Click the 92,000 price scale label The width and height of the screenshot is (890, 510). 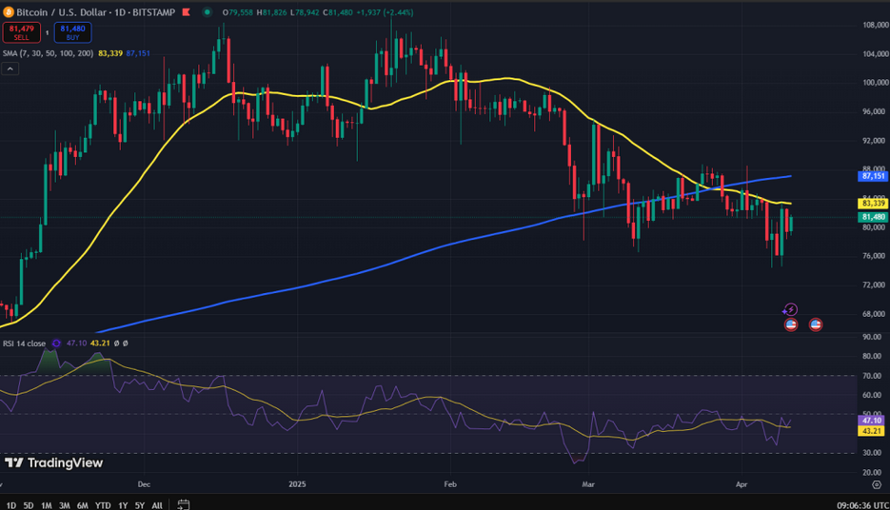(875, 140)
